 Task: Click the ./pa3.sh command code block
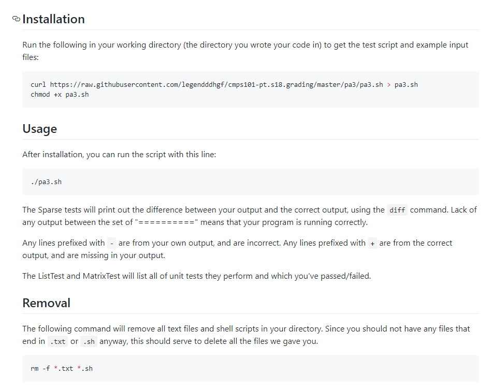[x=250, y=182]
